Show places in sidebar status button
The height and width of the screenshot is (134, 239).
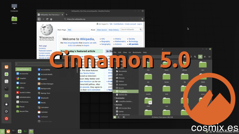tap(115, 117)
